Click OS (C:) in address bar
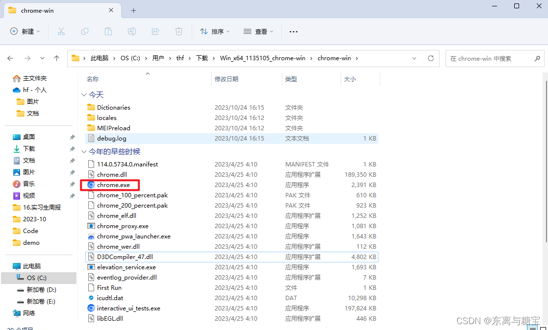The image size is (548, 330). click(130, 58)
